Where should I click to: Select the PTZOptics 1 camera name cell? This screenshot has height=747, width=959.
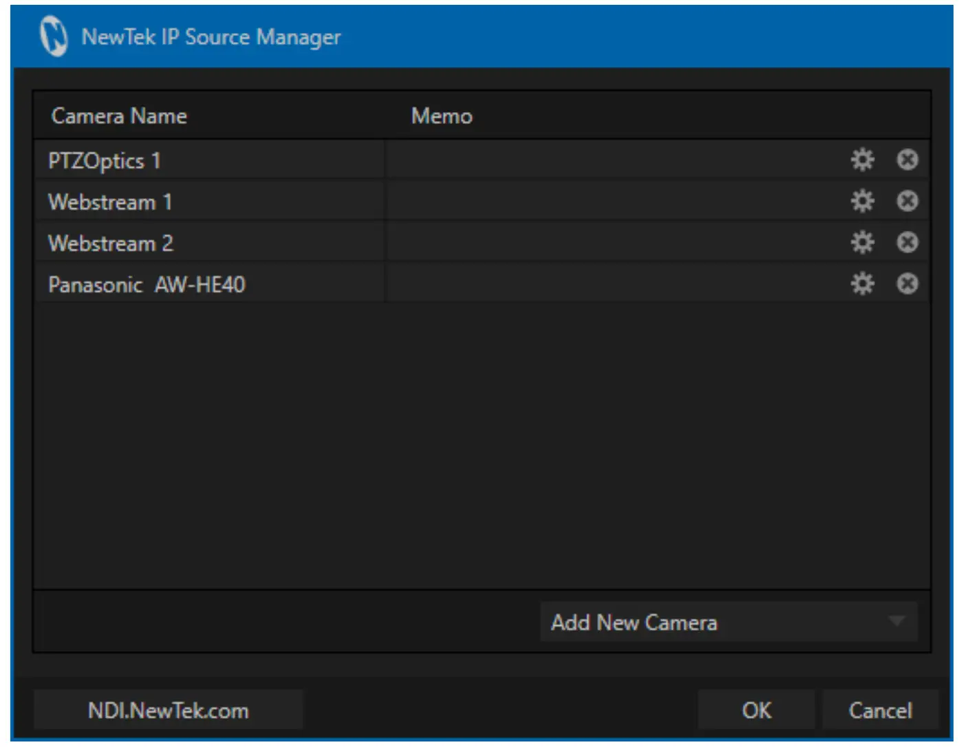click(206, 160)
